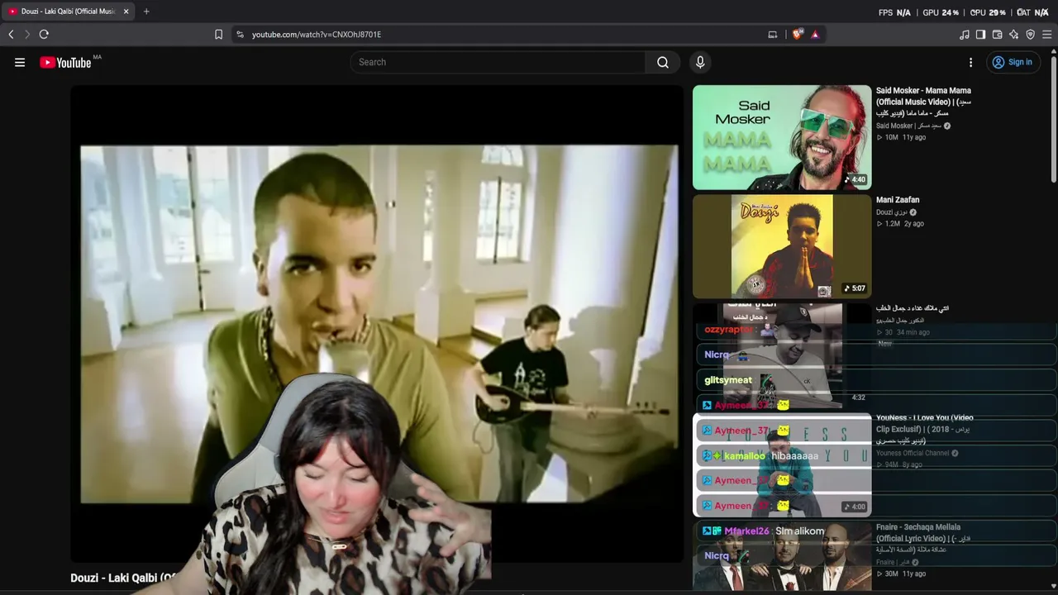1058x595 pixels.
Task: Open the Mani Zaafan video thumbnail
Action: point(782,246)
